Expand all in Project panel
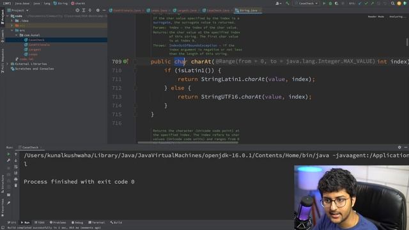The height and width of the screenshot is (230, 409). tap(84, 10)
